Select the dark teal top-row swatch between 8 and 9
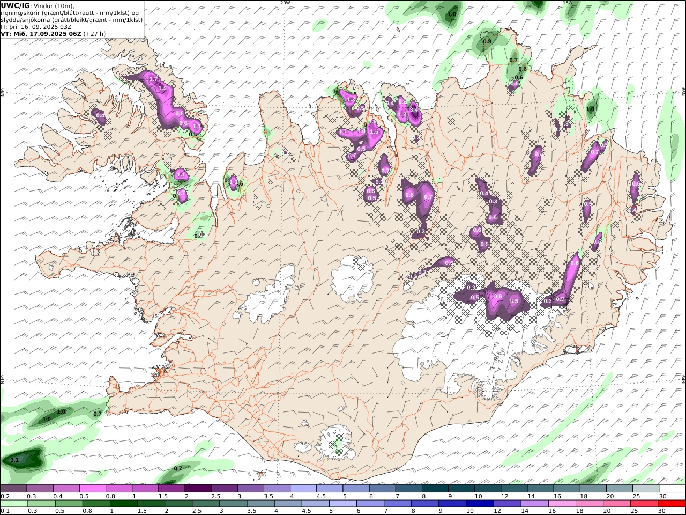Viewport: 686px width, 515px height. click(x=435, y=489)
